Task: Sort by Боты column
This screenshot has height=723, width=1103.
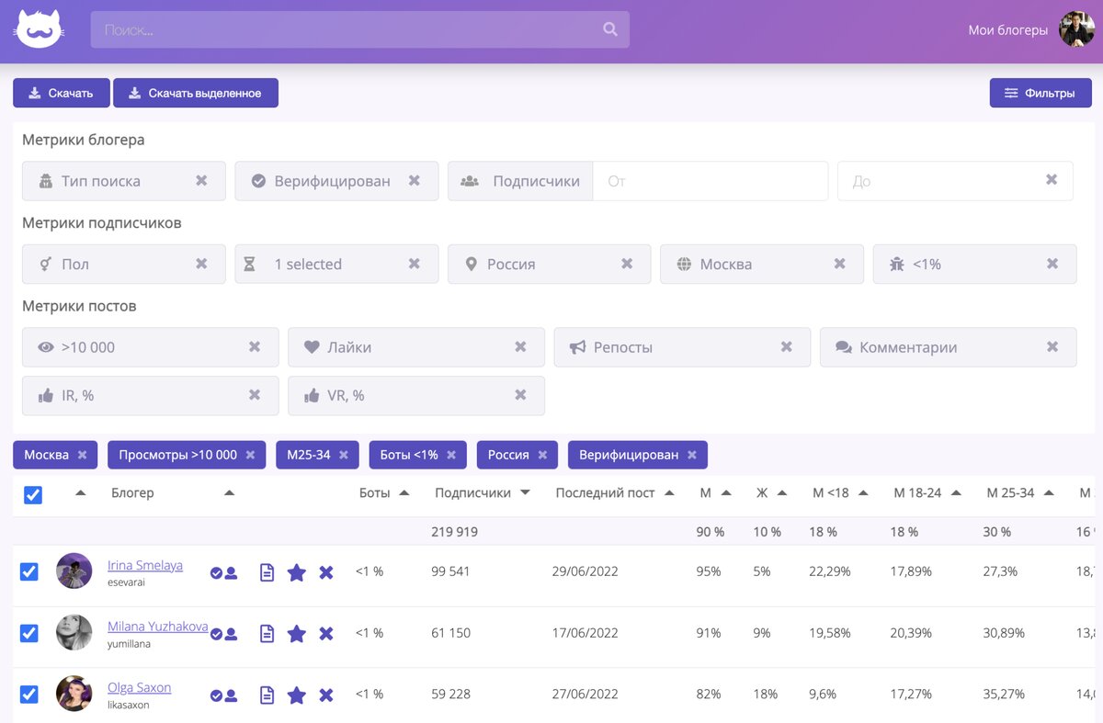Action: 404,493
